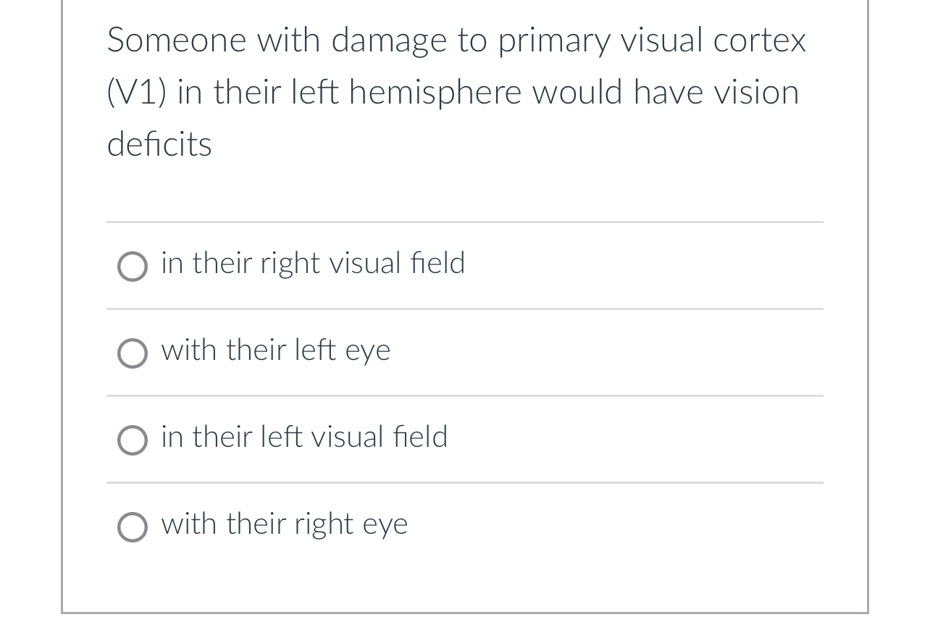Click the answer text 'in their right visual field'
Screen dimensions: 930x625
(312, 263)
